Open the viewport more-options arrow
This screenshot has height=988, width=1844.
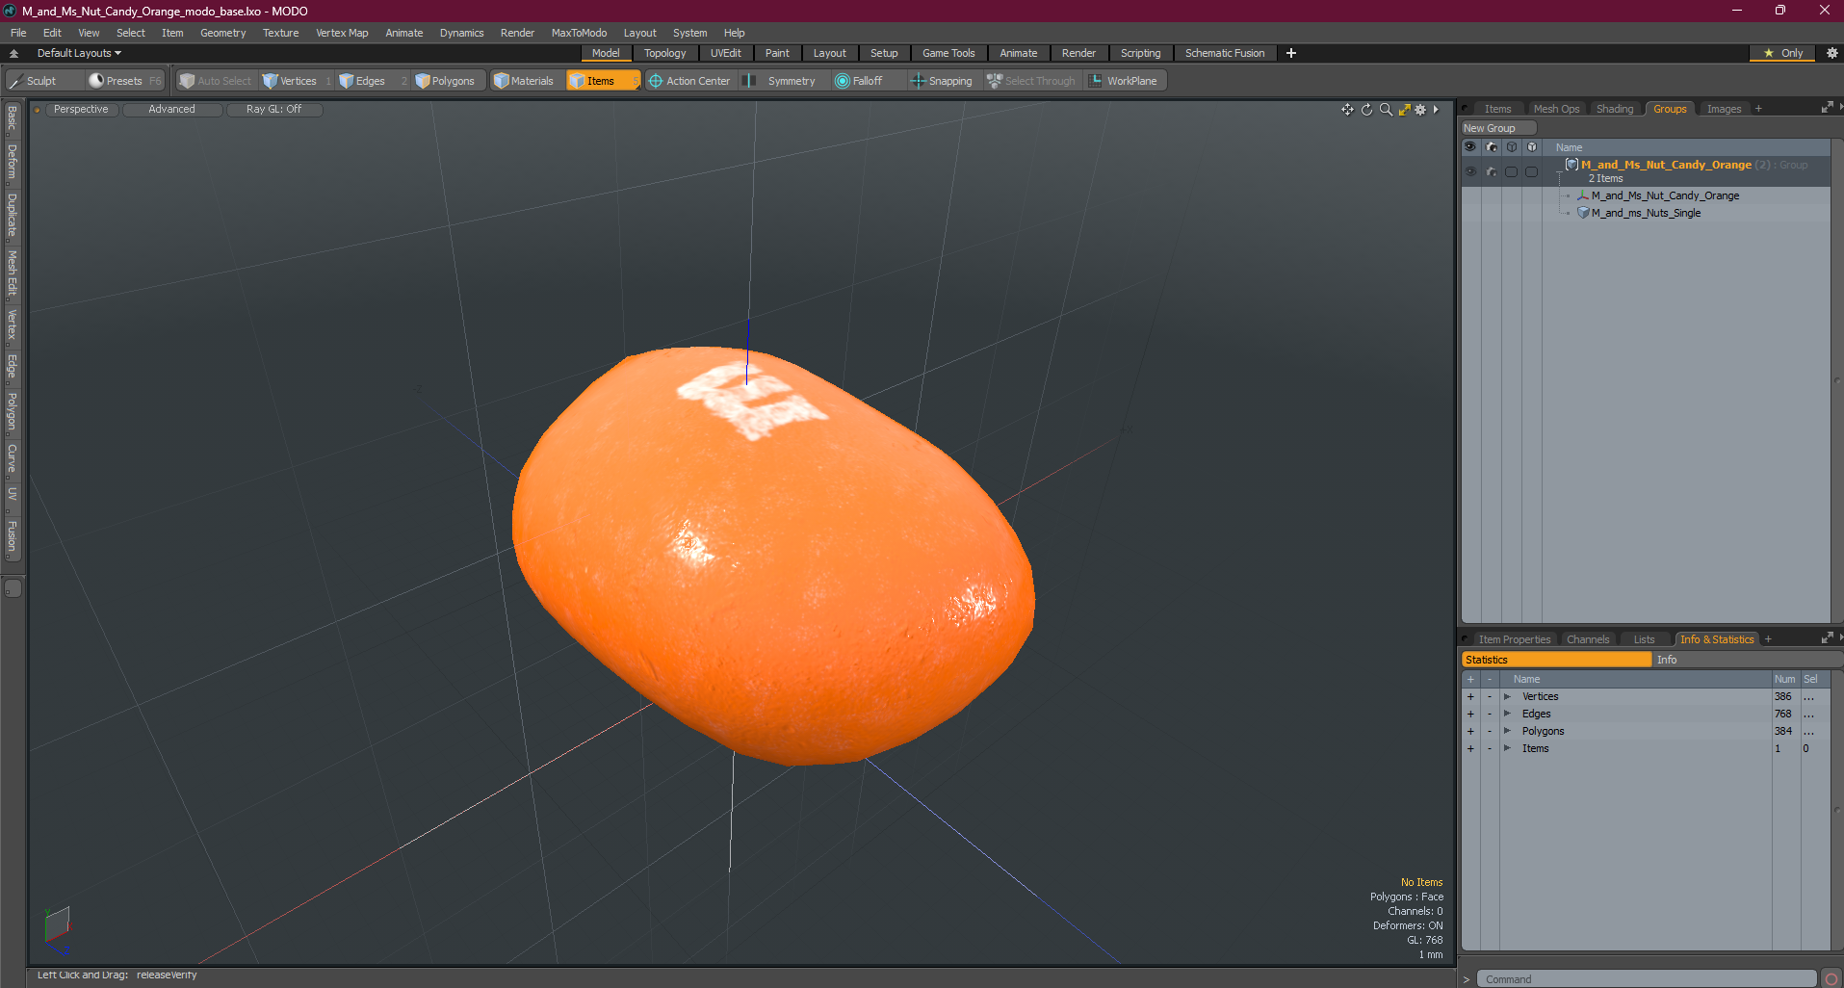[x=1436, y=110]
